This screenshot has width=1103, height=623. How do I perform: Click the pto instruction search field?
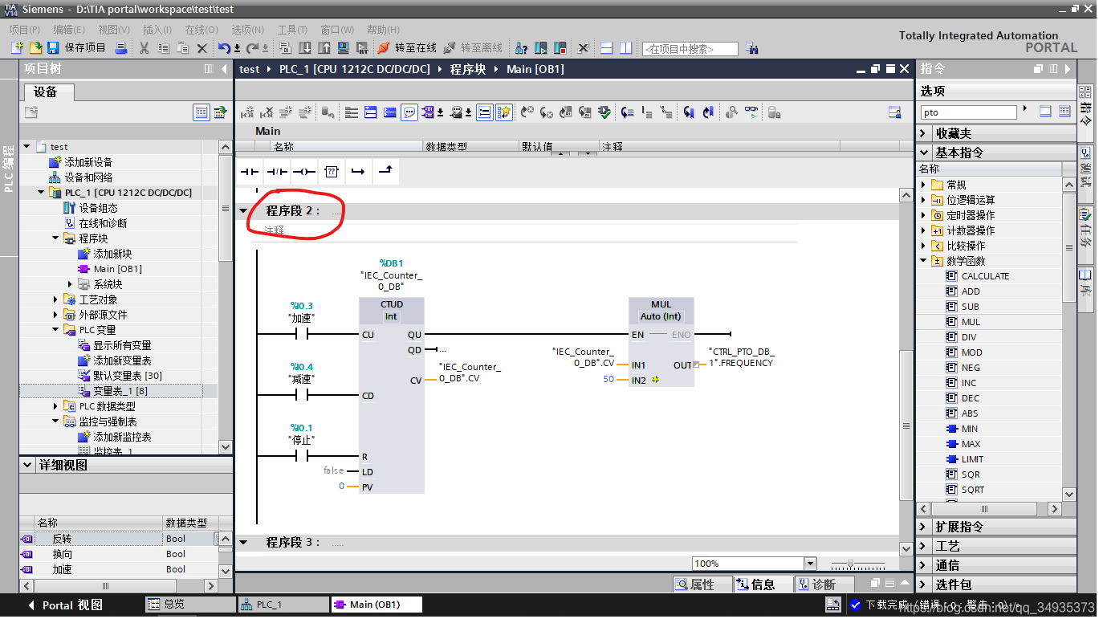[x=967, y=112]
